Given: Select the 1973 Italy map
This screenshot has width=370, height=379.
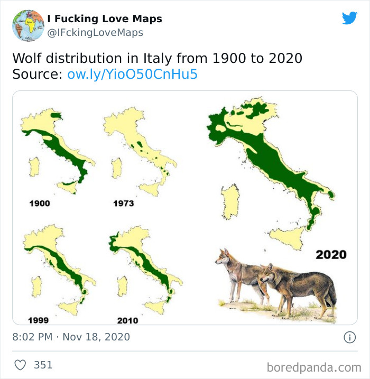Looking at the screenshot, I should (141, 152).
